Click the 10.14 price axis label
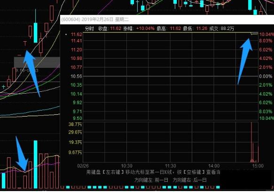Screen dimensions: 274x192 click(x=76, y=94)
